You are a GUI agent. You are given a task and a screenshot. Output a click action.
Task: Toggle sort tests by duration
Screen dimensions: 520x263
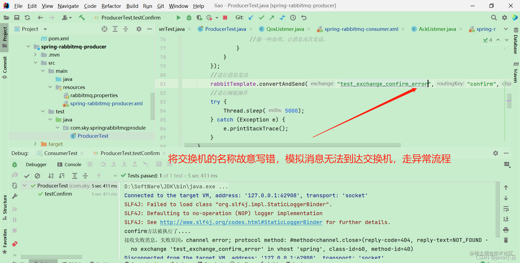coord(62,176)
